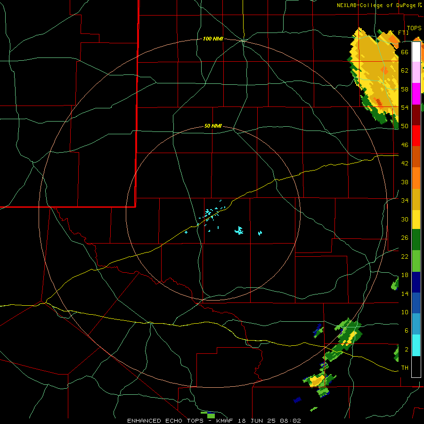Screen dimensions: 424x424
Task: Pick the light green legend swatch
Action: (x=416, y=261)
